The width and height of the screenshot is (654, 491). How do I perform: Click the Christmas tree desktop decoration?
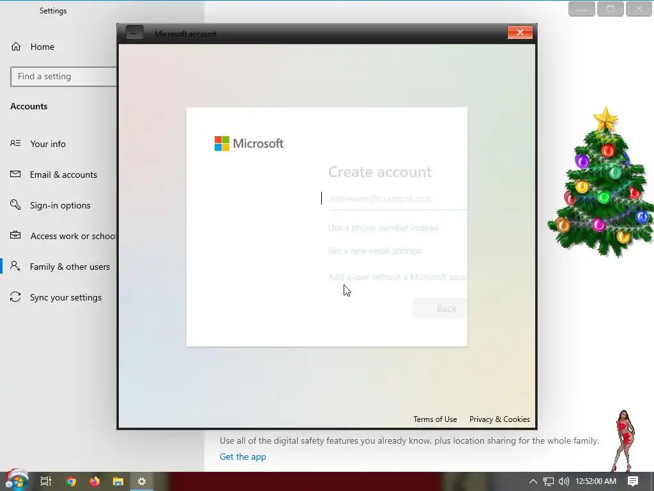click(600, 182)
